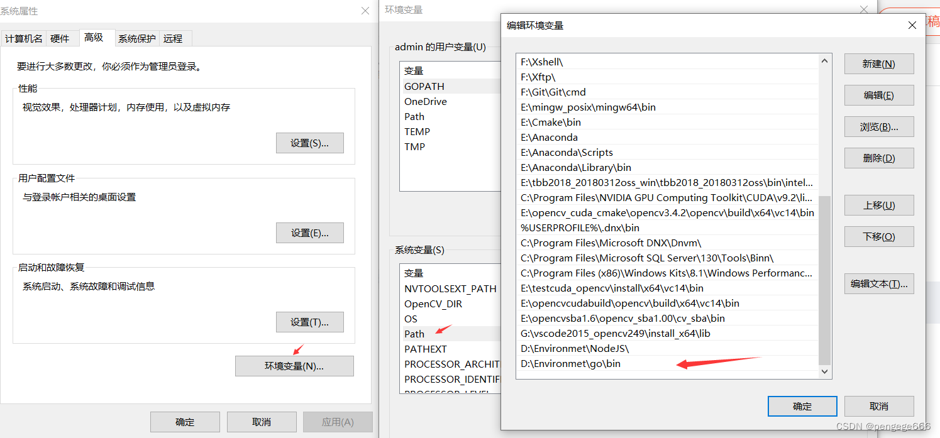Click 确定 in 系统属性 window

(x=185, y=422)
